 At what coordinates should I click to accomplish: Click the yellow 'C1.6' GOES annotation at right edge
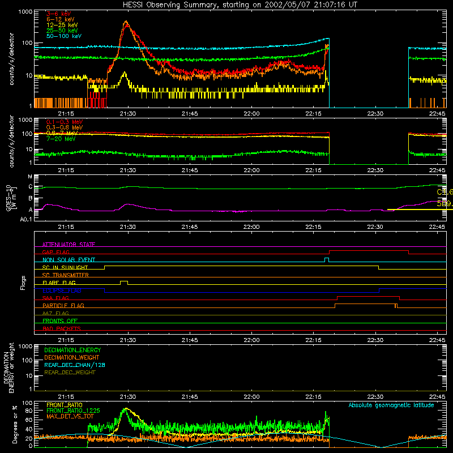(445, 192)
